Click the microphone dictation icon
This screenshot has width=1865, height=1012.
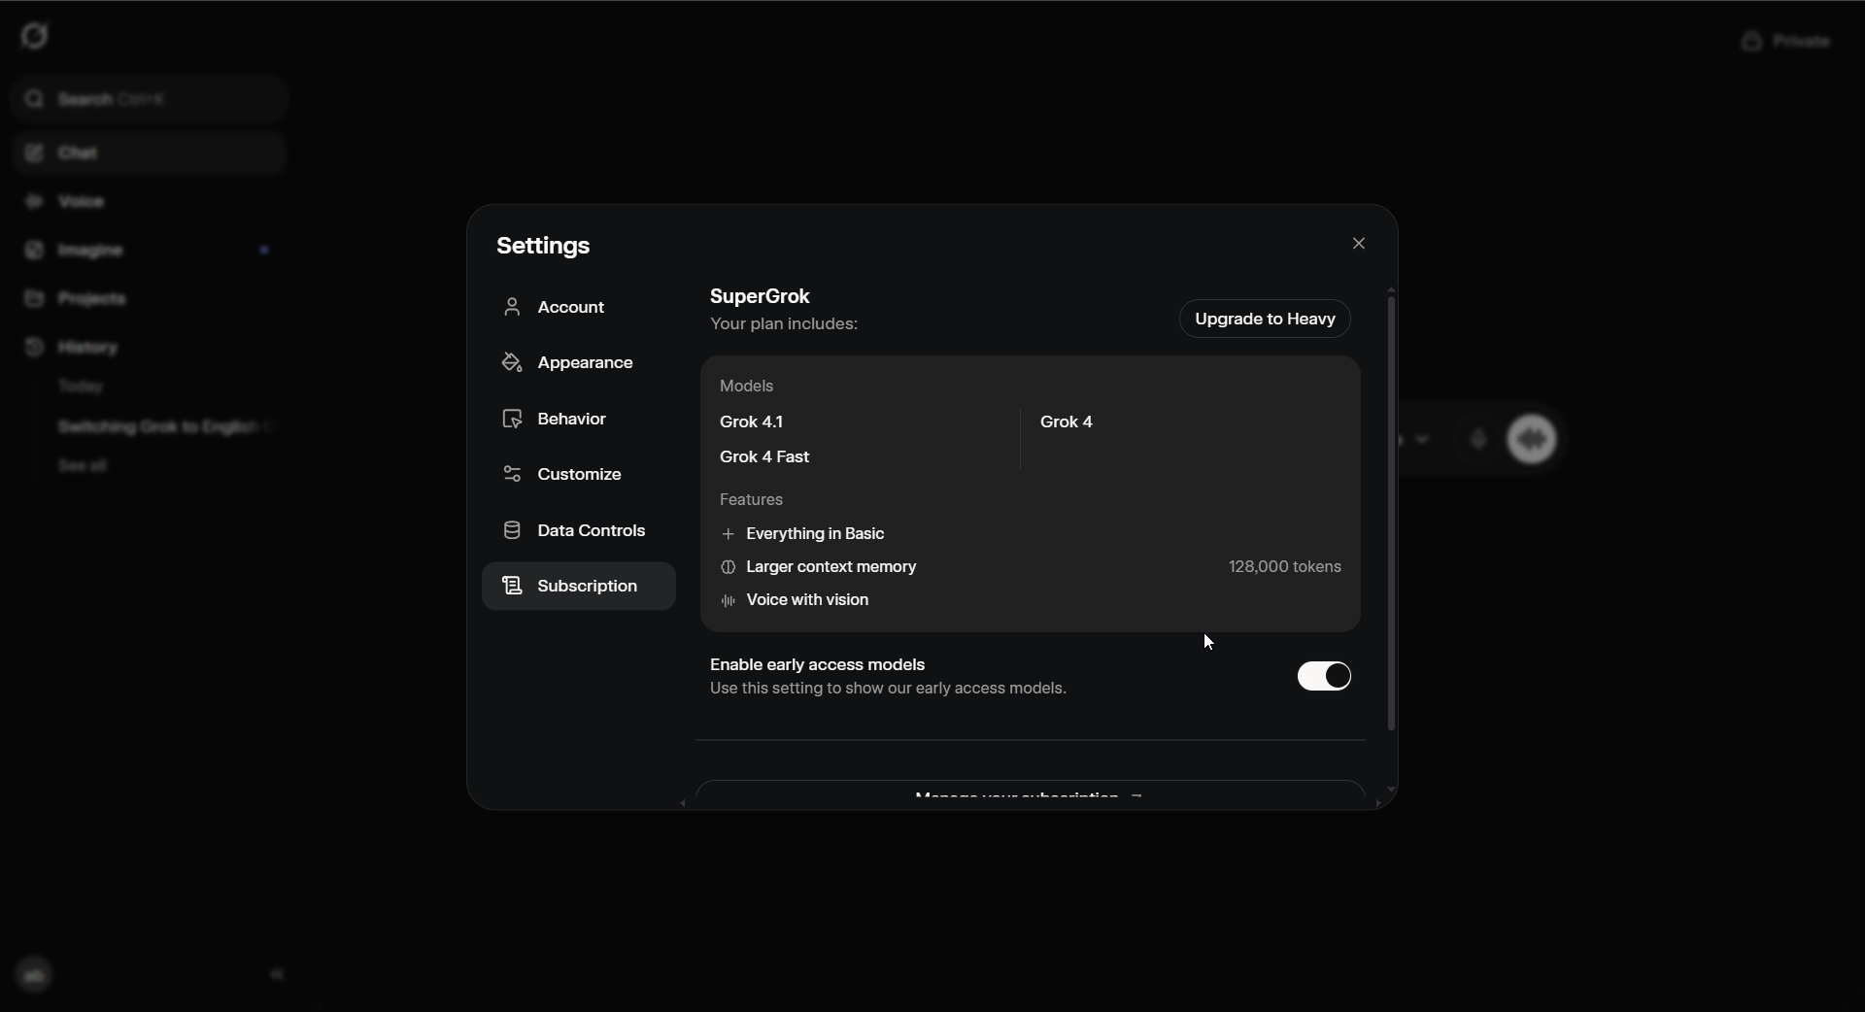(1478, 440)
